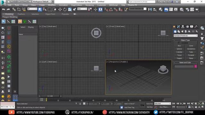Create a Box primitive
205x115 pixels.
(x=179, y=46)
